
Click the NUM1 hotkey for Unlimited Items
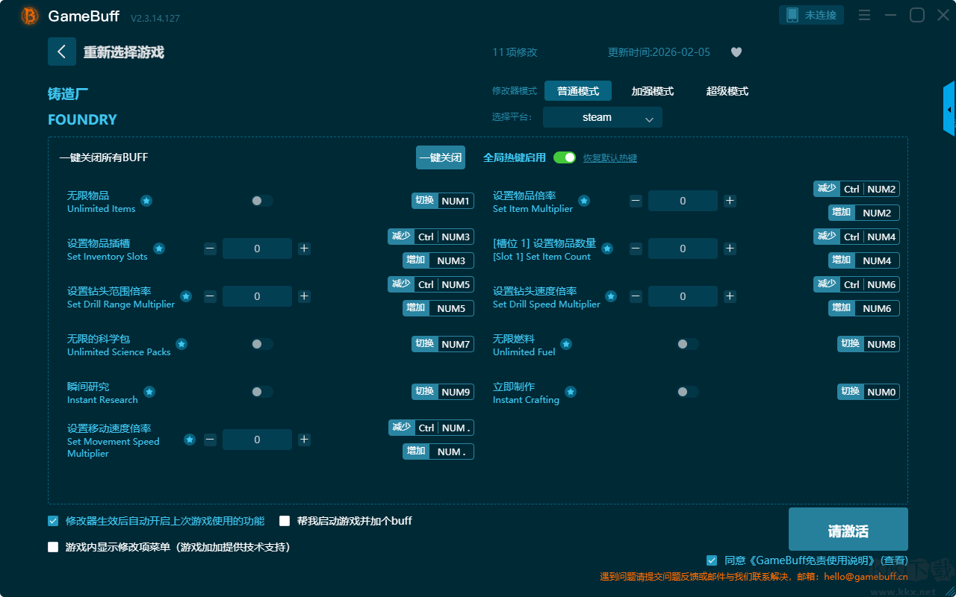(x=443, y=201)
